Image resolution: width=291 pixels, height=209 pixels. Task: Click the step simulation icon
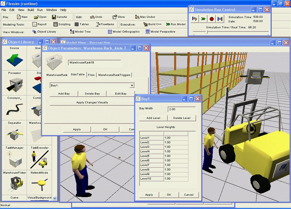click(220, 19)
